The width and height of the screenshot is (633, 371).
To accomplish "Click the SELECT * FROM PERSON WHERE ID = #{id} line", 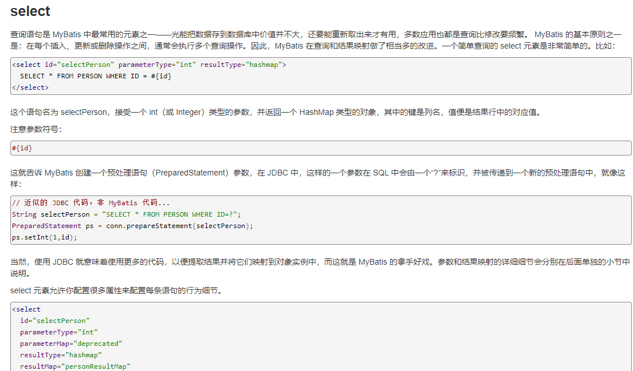I will (96, 76).
